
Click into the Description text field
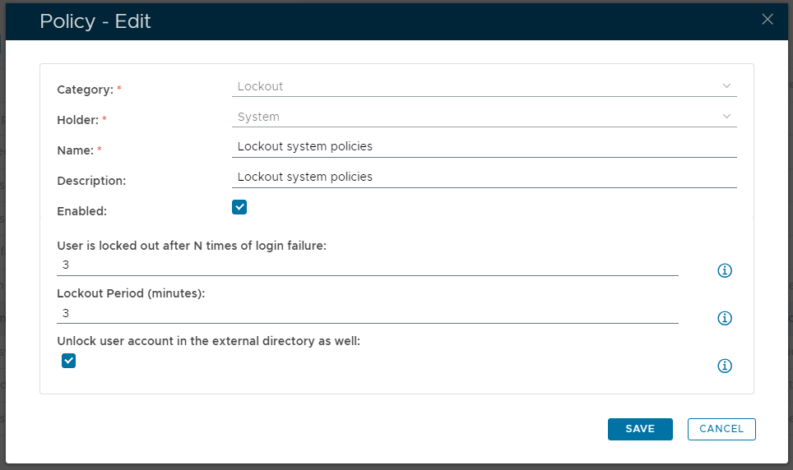coord(484,177)
